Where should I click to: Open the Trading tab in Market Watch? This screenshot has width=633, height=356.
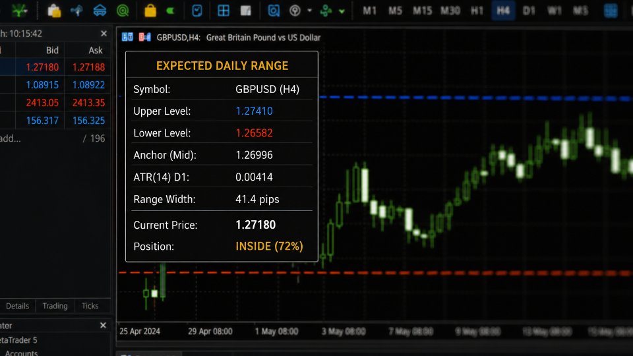[55, 306]
